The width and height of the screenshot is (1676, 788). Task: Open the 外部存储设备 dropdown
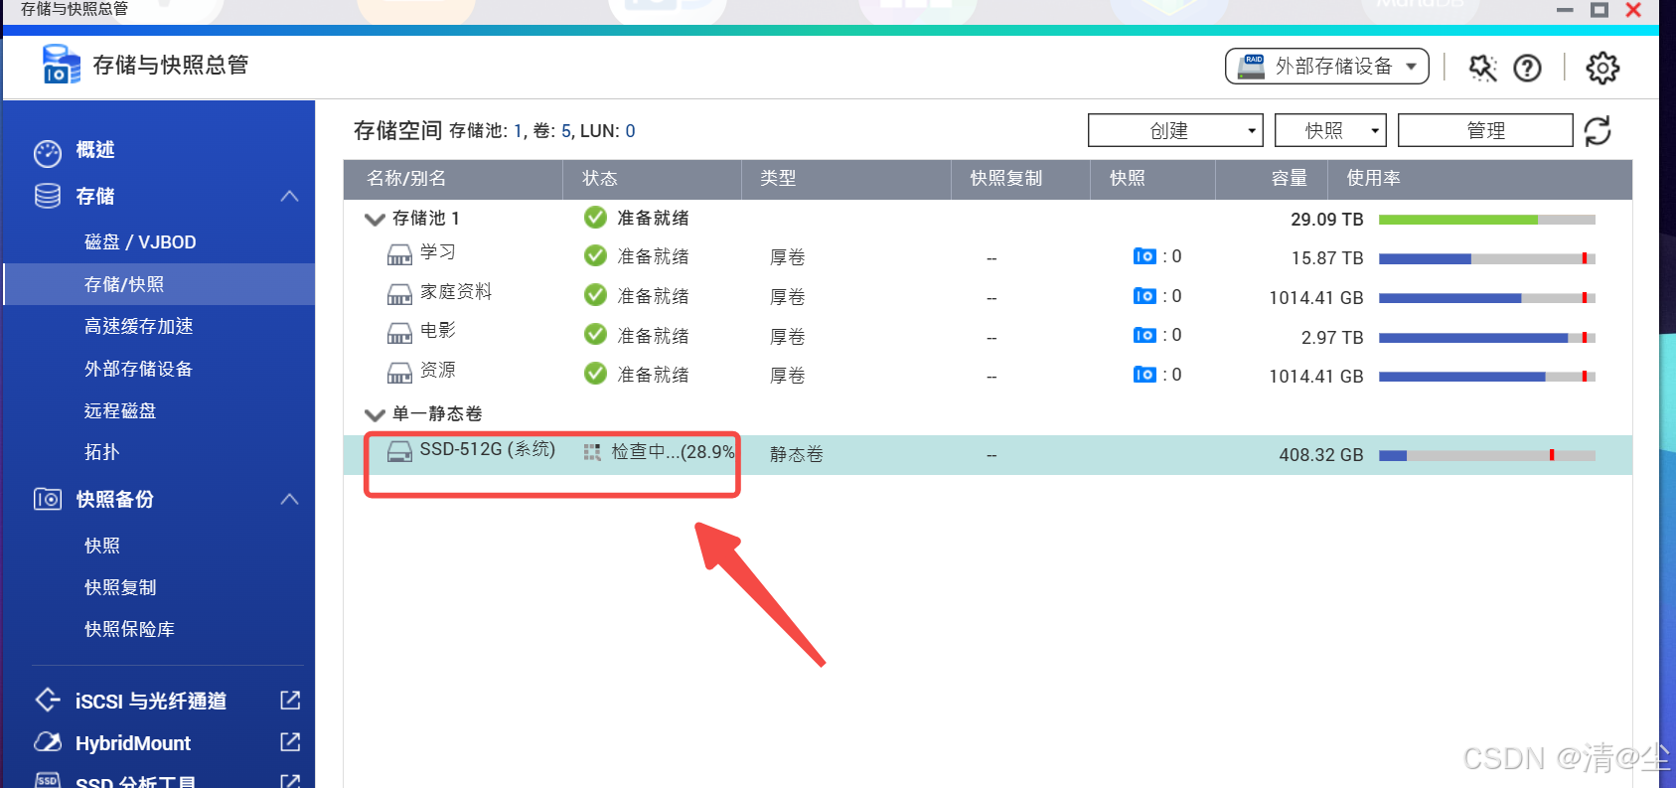coord(1327,67)
